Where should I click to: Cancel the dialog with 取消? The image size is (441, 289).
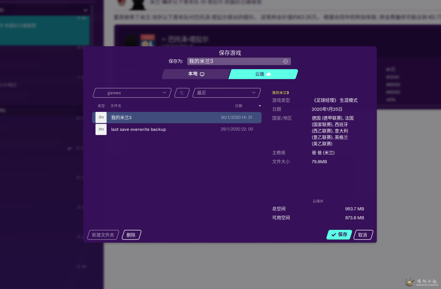click(x=363, y=235)
